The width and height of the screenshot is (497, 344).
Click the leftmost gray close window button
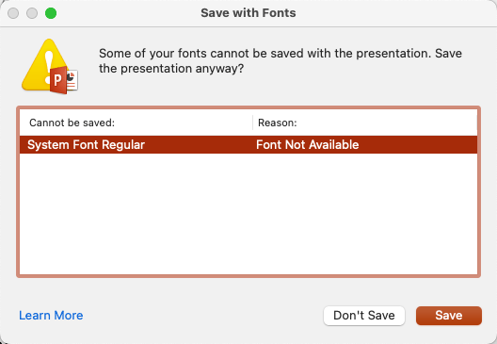13,13
